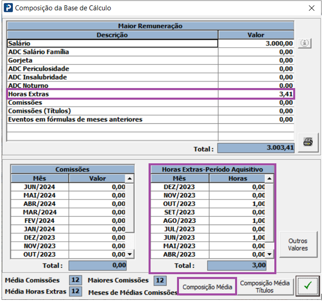This screenshot has width=322, height=301.
Task: Select MAI/2024 in Comissões table
Action: [40, 195]
